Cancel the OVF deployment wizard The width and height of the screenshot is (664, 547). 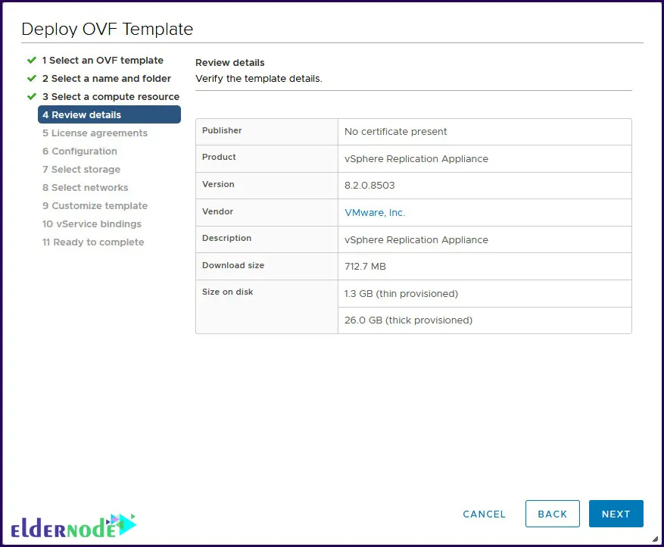tap(484, 514)
